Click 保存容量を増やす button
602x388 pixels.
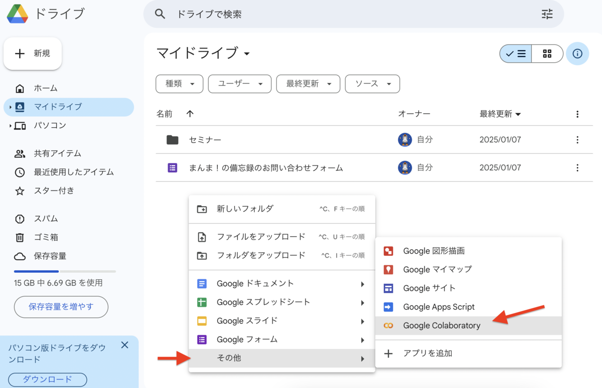tap(61, 307)
